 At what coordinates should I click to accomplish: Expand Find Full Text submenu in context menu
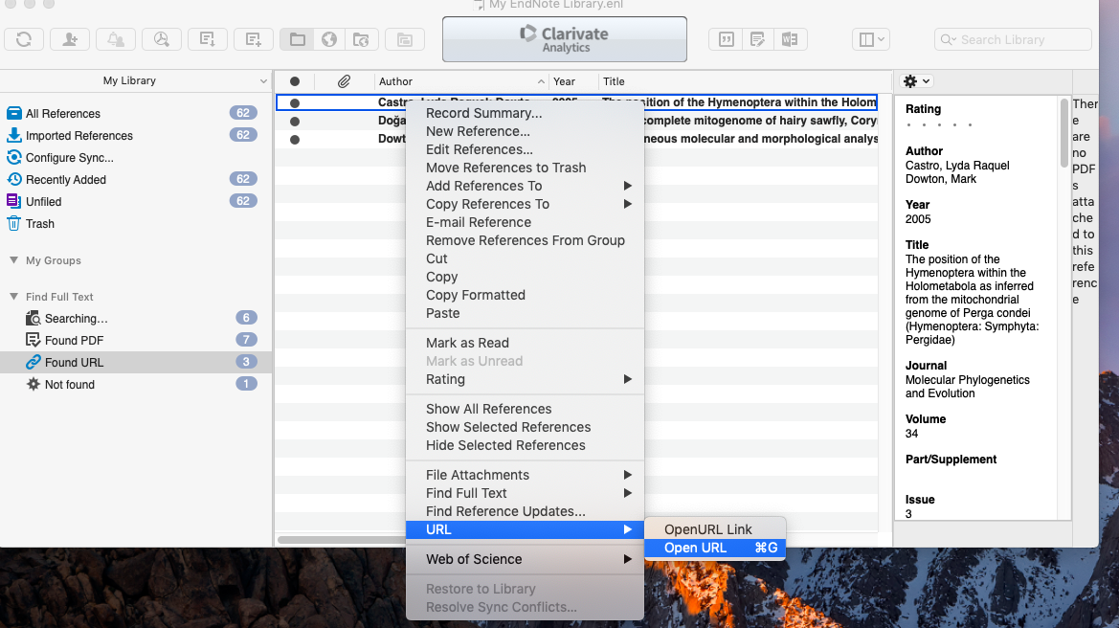tap(525, 493)
